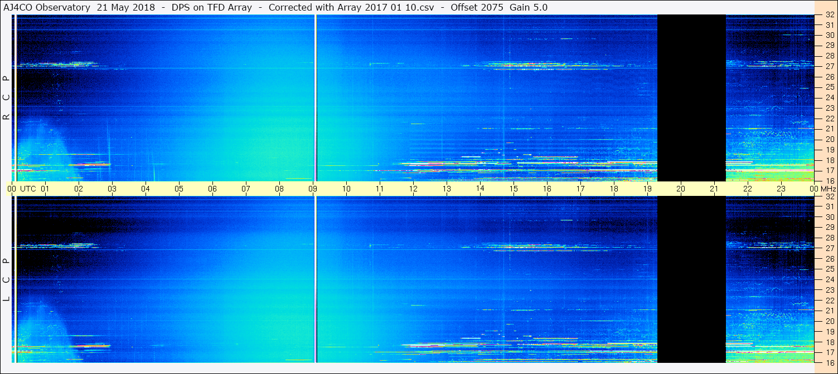Select the 13 hour tick on the time axis
The image size is (838, 374).
(447, 189)
